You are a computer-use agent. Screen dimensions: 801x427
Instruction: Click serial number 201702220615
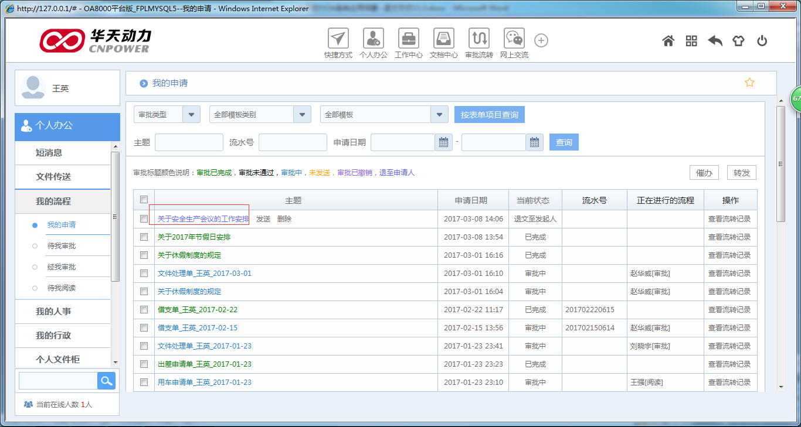pos(590,310)
